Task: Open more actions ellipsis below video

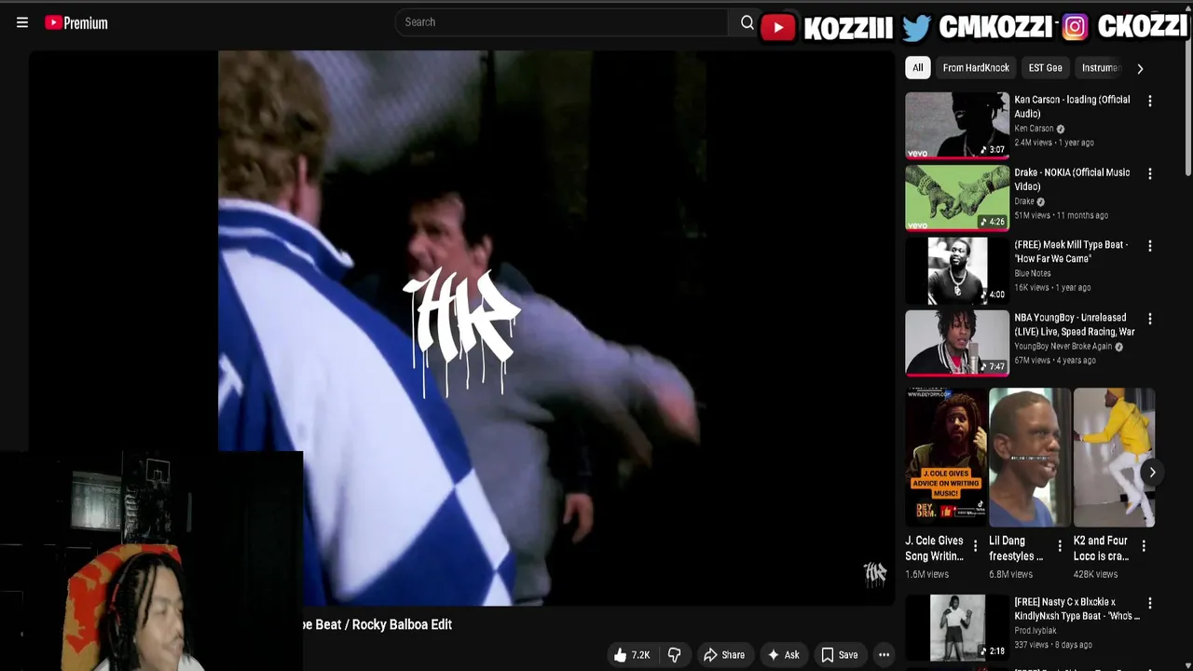Action: 884,655
